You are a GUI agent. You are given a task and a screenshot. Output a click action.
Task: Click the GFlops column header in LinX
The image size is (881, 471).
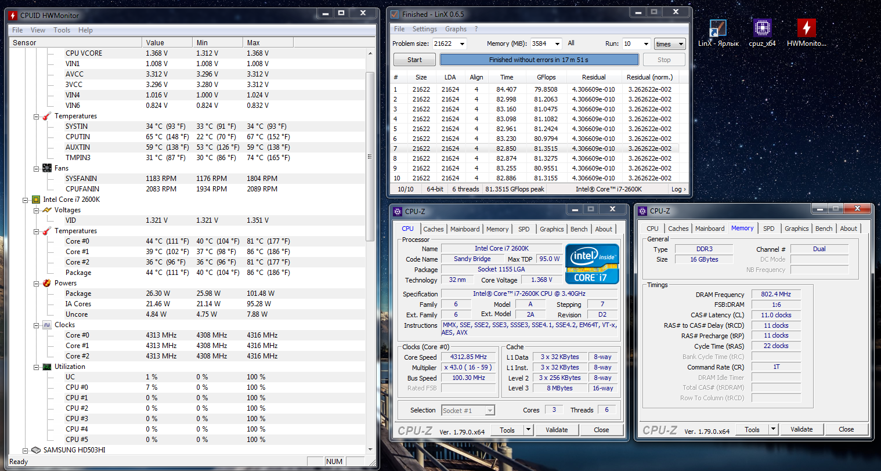pyautogui.click(x=546, y=77)
